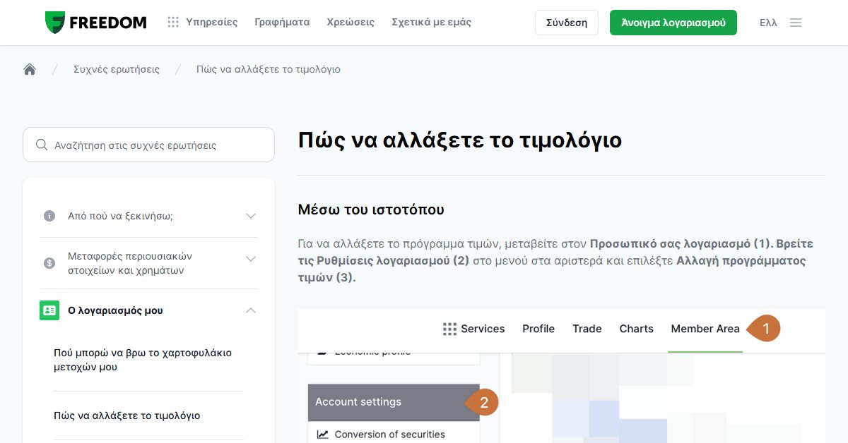
Task: Open the Γραφήματα menu item
Action: tap(282, 23)
